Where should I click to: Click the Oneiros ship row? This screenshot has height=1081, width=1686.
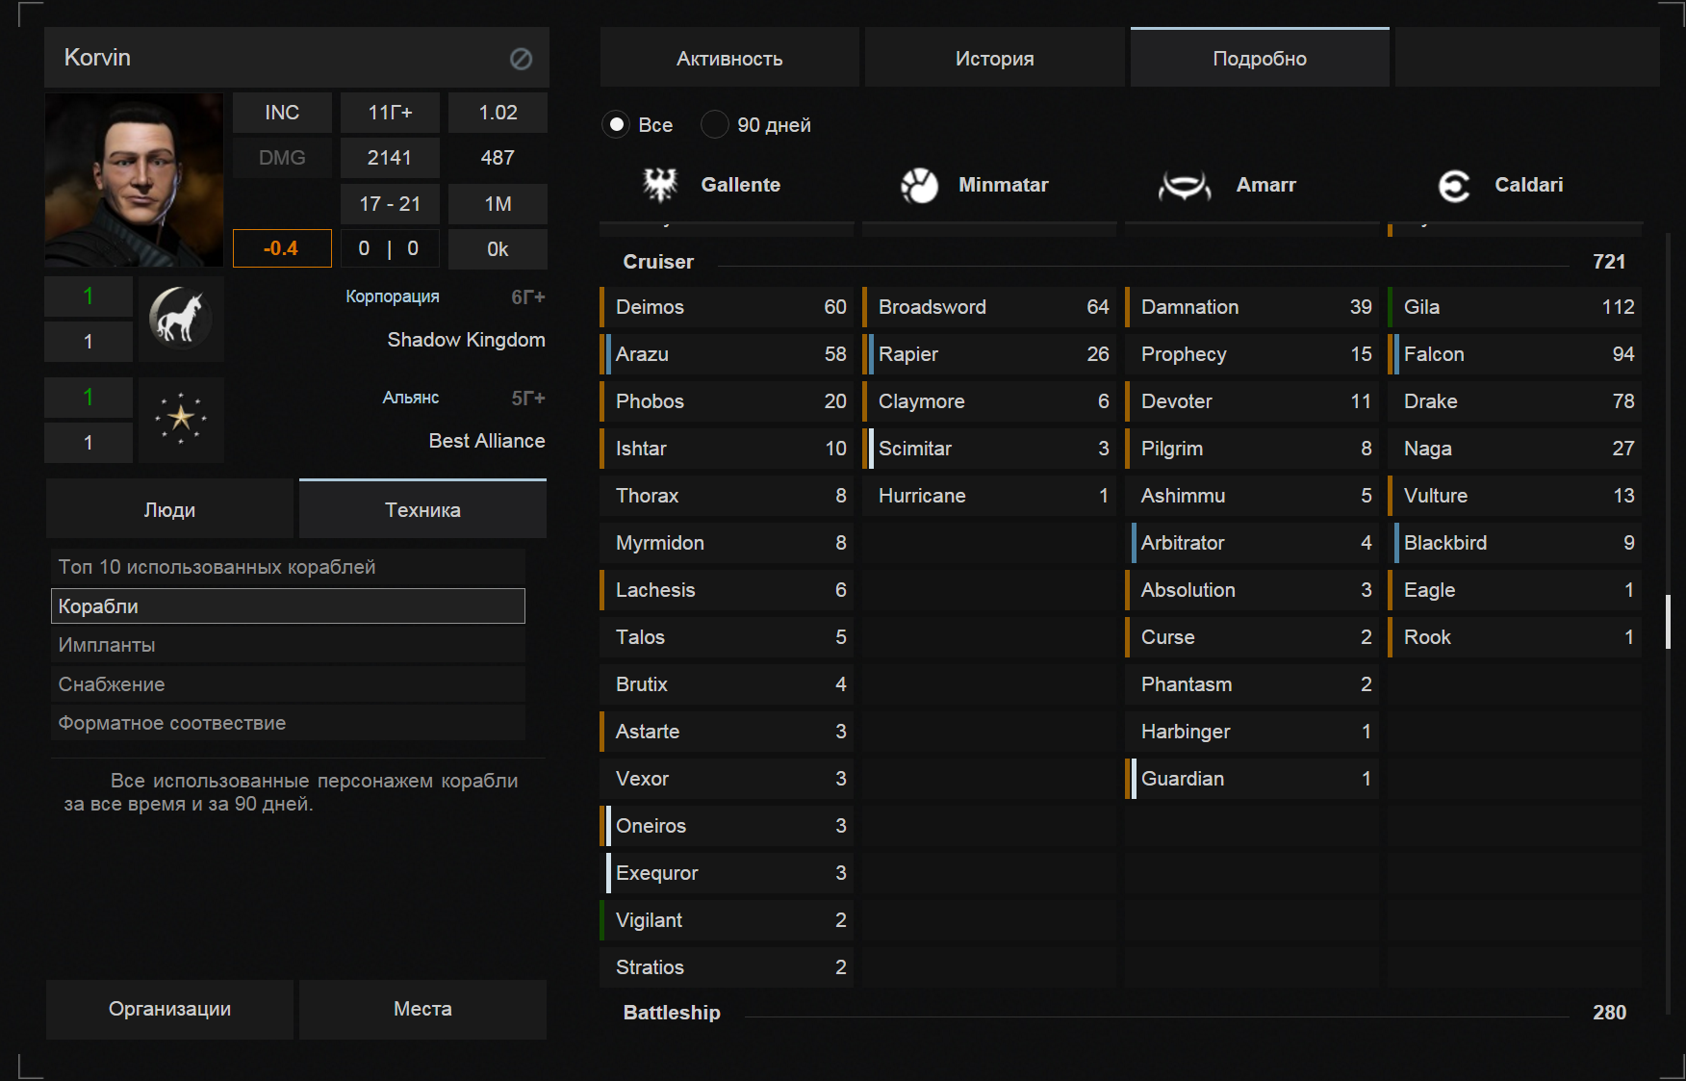click(727, 826)
